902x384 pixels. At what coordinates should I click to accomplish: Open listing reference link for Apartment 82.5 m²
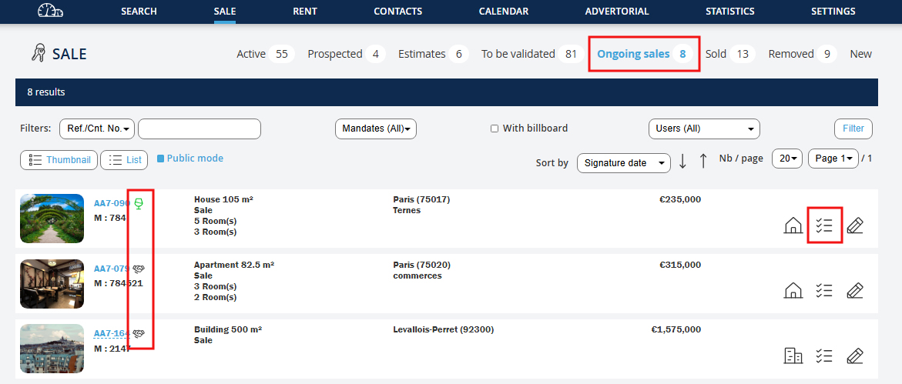[110, 269]
